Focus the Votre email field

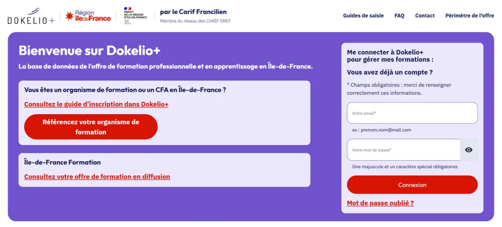(x=412, y=113)
